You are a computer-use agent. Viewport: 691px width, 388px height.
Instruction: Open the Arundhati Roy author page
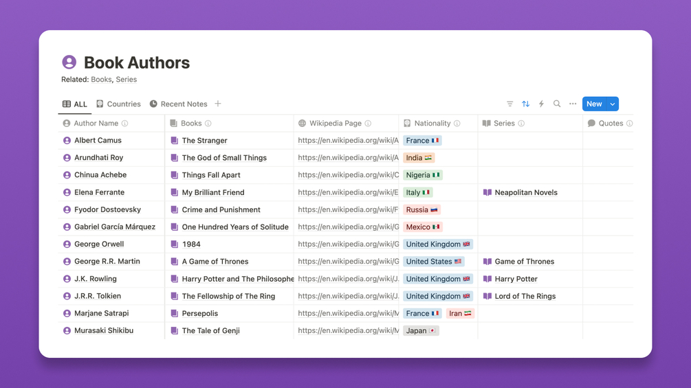coord(99,157)
